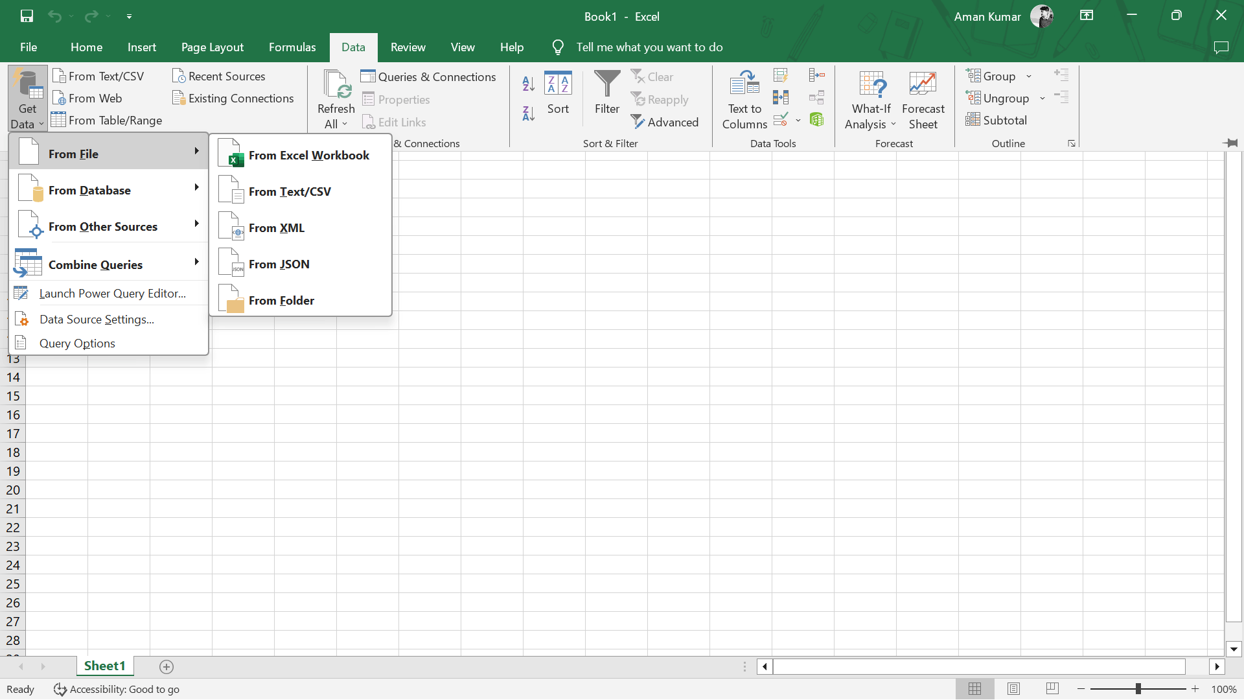Click the Sort Z to A icon
This screenshot has height=700, width=1244.
(528, 114)
